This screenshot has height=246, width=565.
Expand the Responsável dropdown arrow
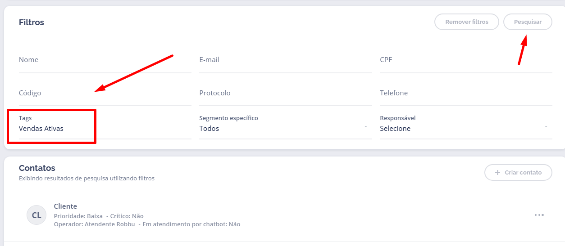pyautogui.click(x=546, y=127)
